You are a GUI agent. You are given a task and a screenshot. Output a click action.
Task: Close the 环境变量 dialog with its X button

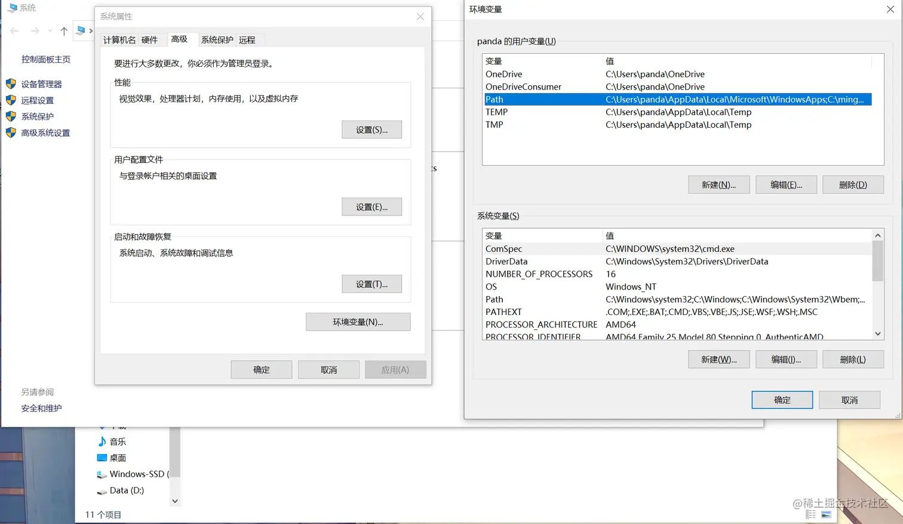click(890, 10)
